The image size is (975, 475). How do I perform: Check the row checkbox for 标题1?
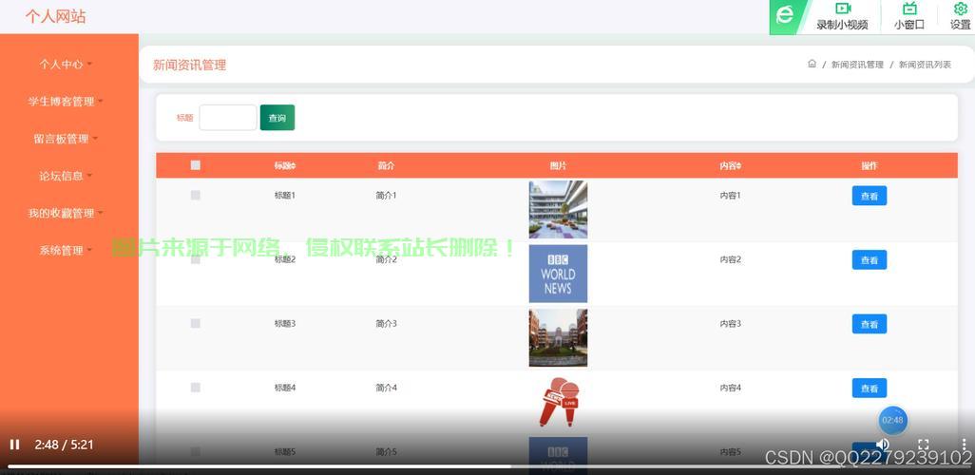195,195
